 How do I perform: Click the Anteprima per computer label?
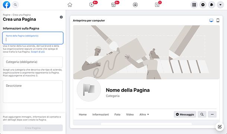tap(89, 20)
